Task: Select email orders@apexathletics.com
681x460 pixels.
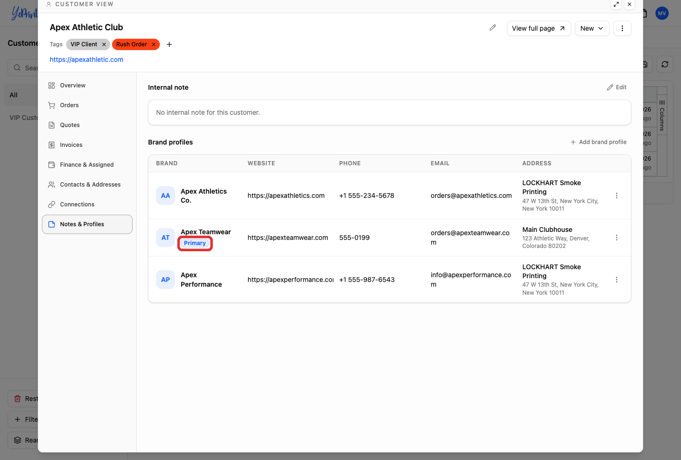Action: coord(471,196)
